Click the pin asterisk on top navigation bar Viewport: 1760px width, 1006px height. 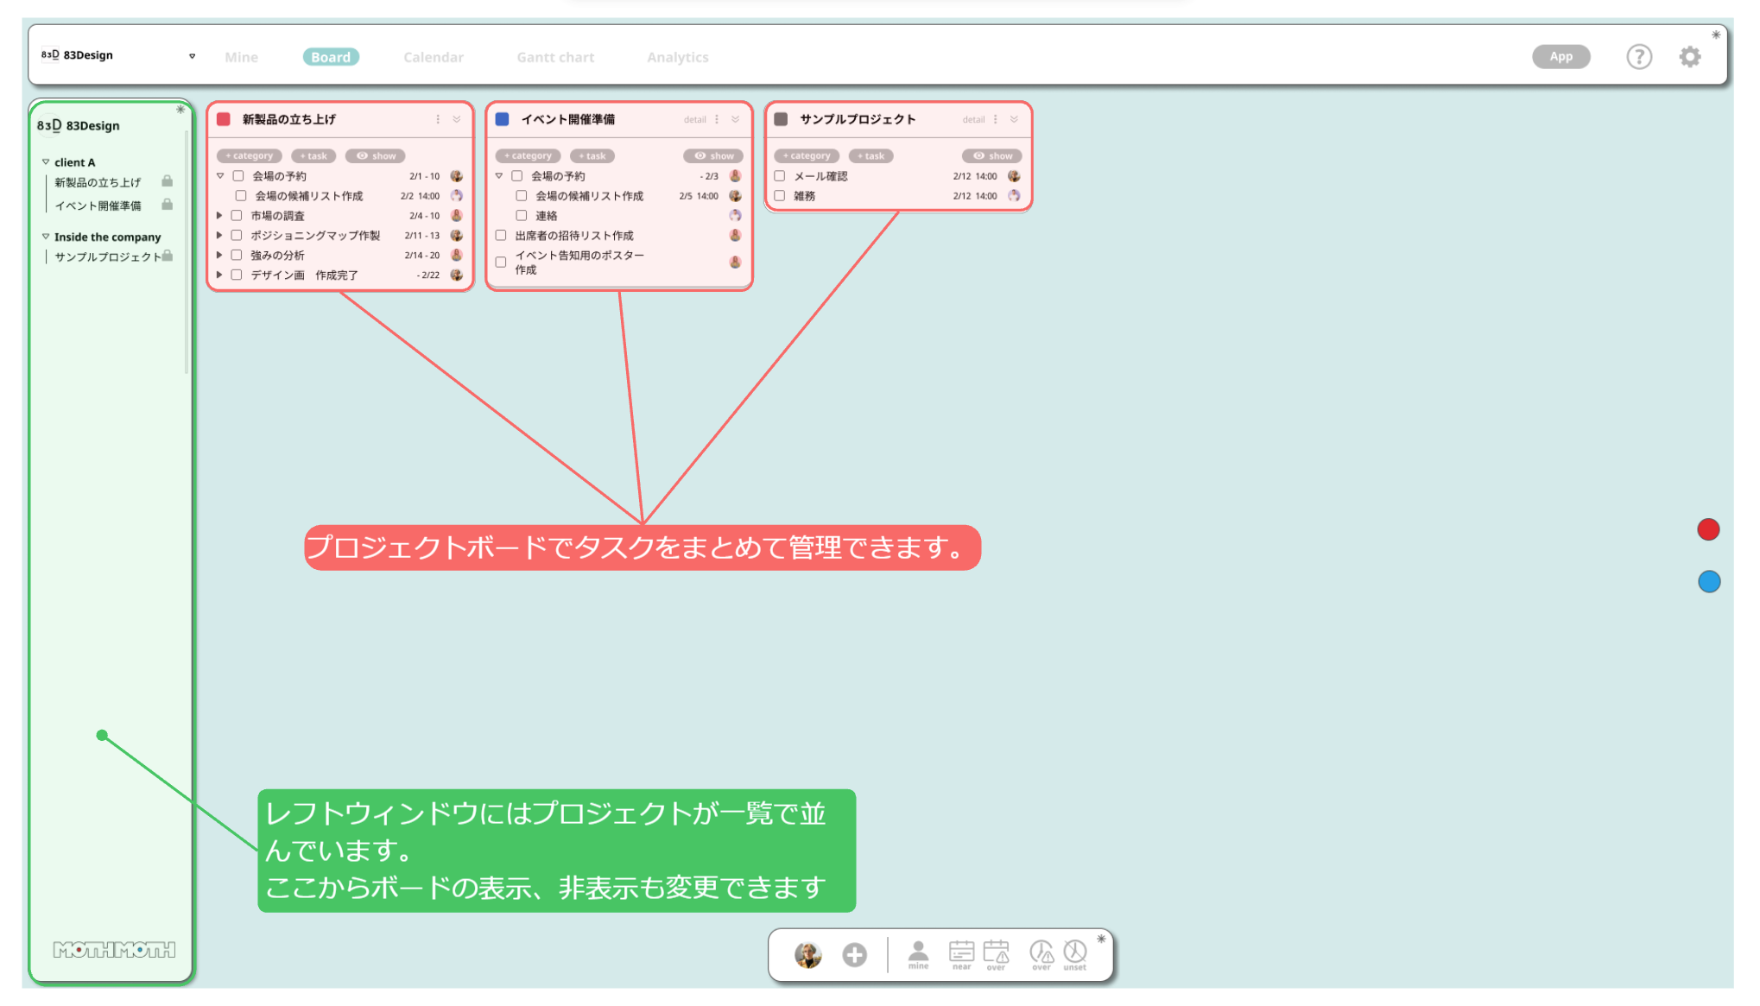(x=1715, y=35)
